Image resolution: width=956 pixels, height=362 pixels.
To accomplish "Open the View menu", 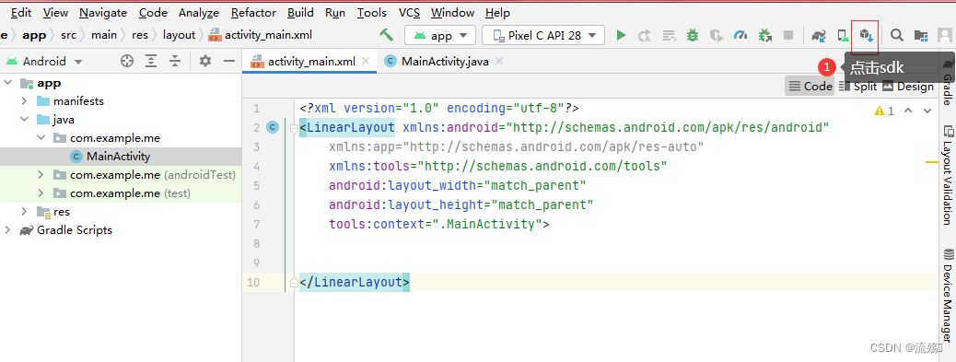I will point(56,13).
